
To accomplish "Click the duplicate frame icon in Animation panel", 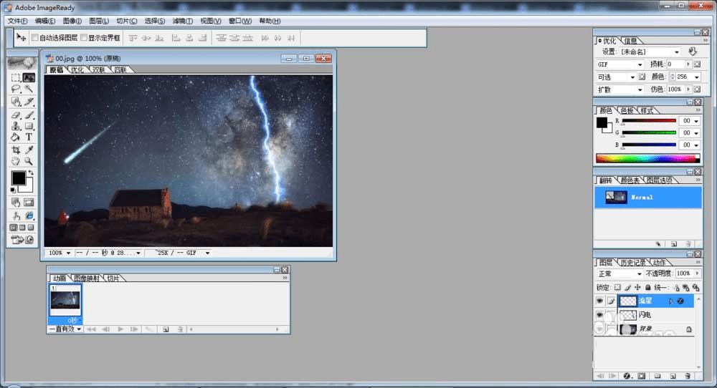I will click(x=166, y=329).
